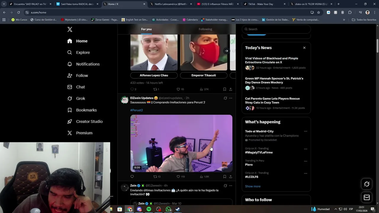Open Zein post more options menu
The height and width of the screenshot is (213, 379).
pyautogui.click(x=231, y=185)
